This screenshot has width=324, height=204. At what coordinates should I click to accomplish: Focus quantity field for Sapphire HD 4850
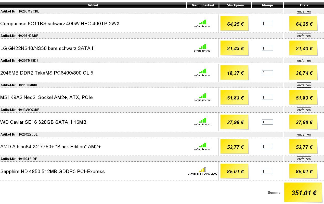point(267,171)
